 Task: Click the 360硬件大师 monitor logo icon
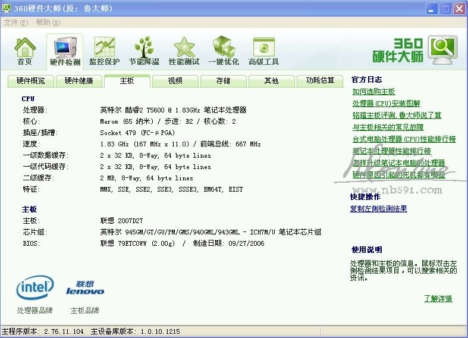click(443, 50)
